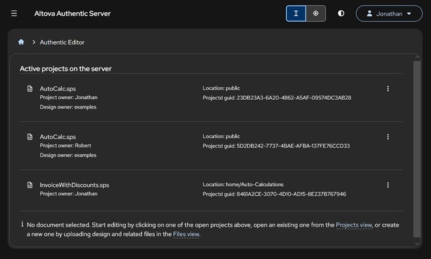Click Project owner: Robert text
431x259 pixels.
coord(65,145)
